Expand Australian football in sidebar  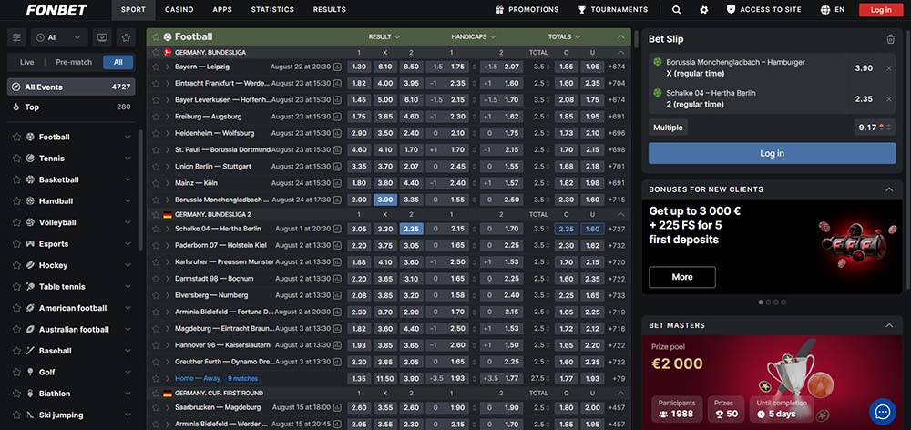128,330
